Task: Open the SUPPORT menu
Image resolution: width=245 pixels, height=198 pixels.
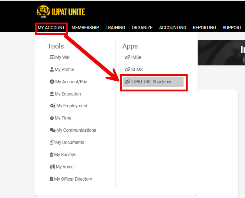Action: coord(232,28)
